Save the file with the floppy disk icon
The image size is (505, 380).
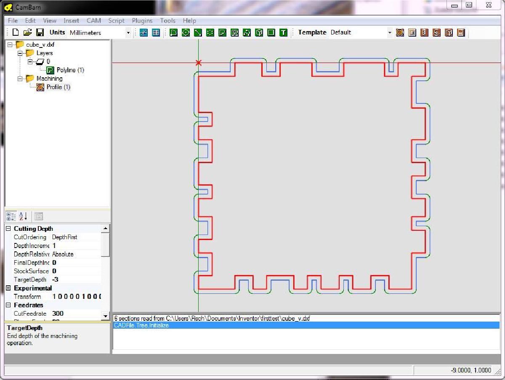click(x=40, y=32)
